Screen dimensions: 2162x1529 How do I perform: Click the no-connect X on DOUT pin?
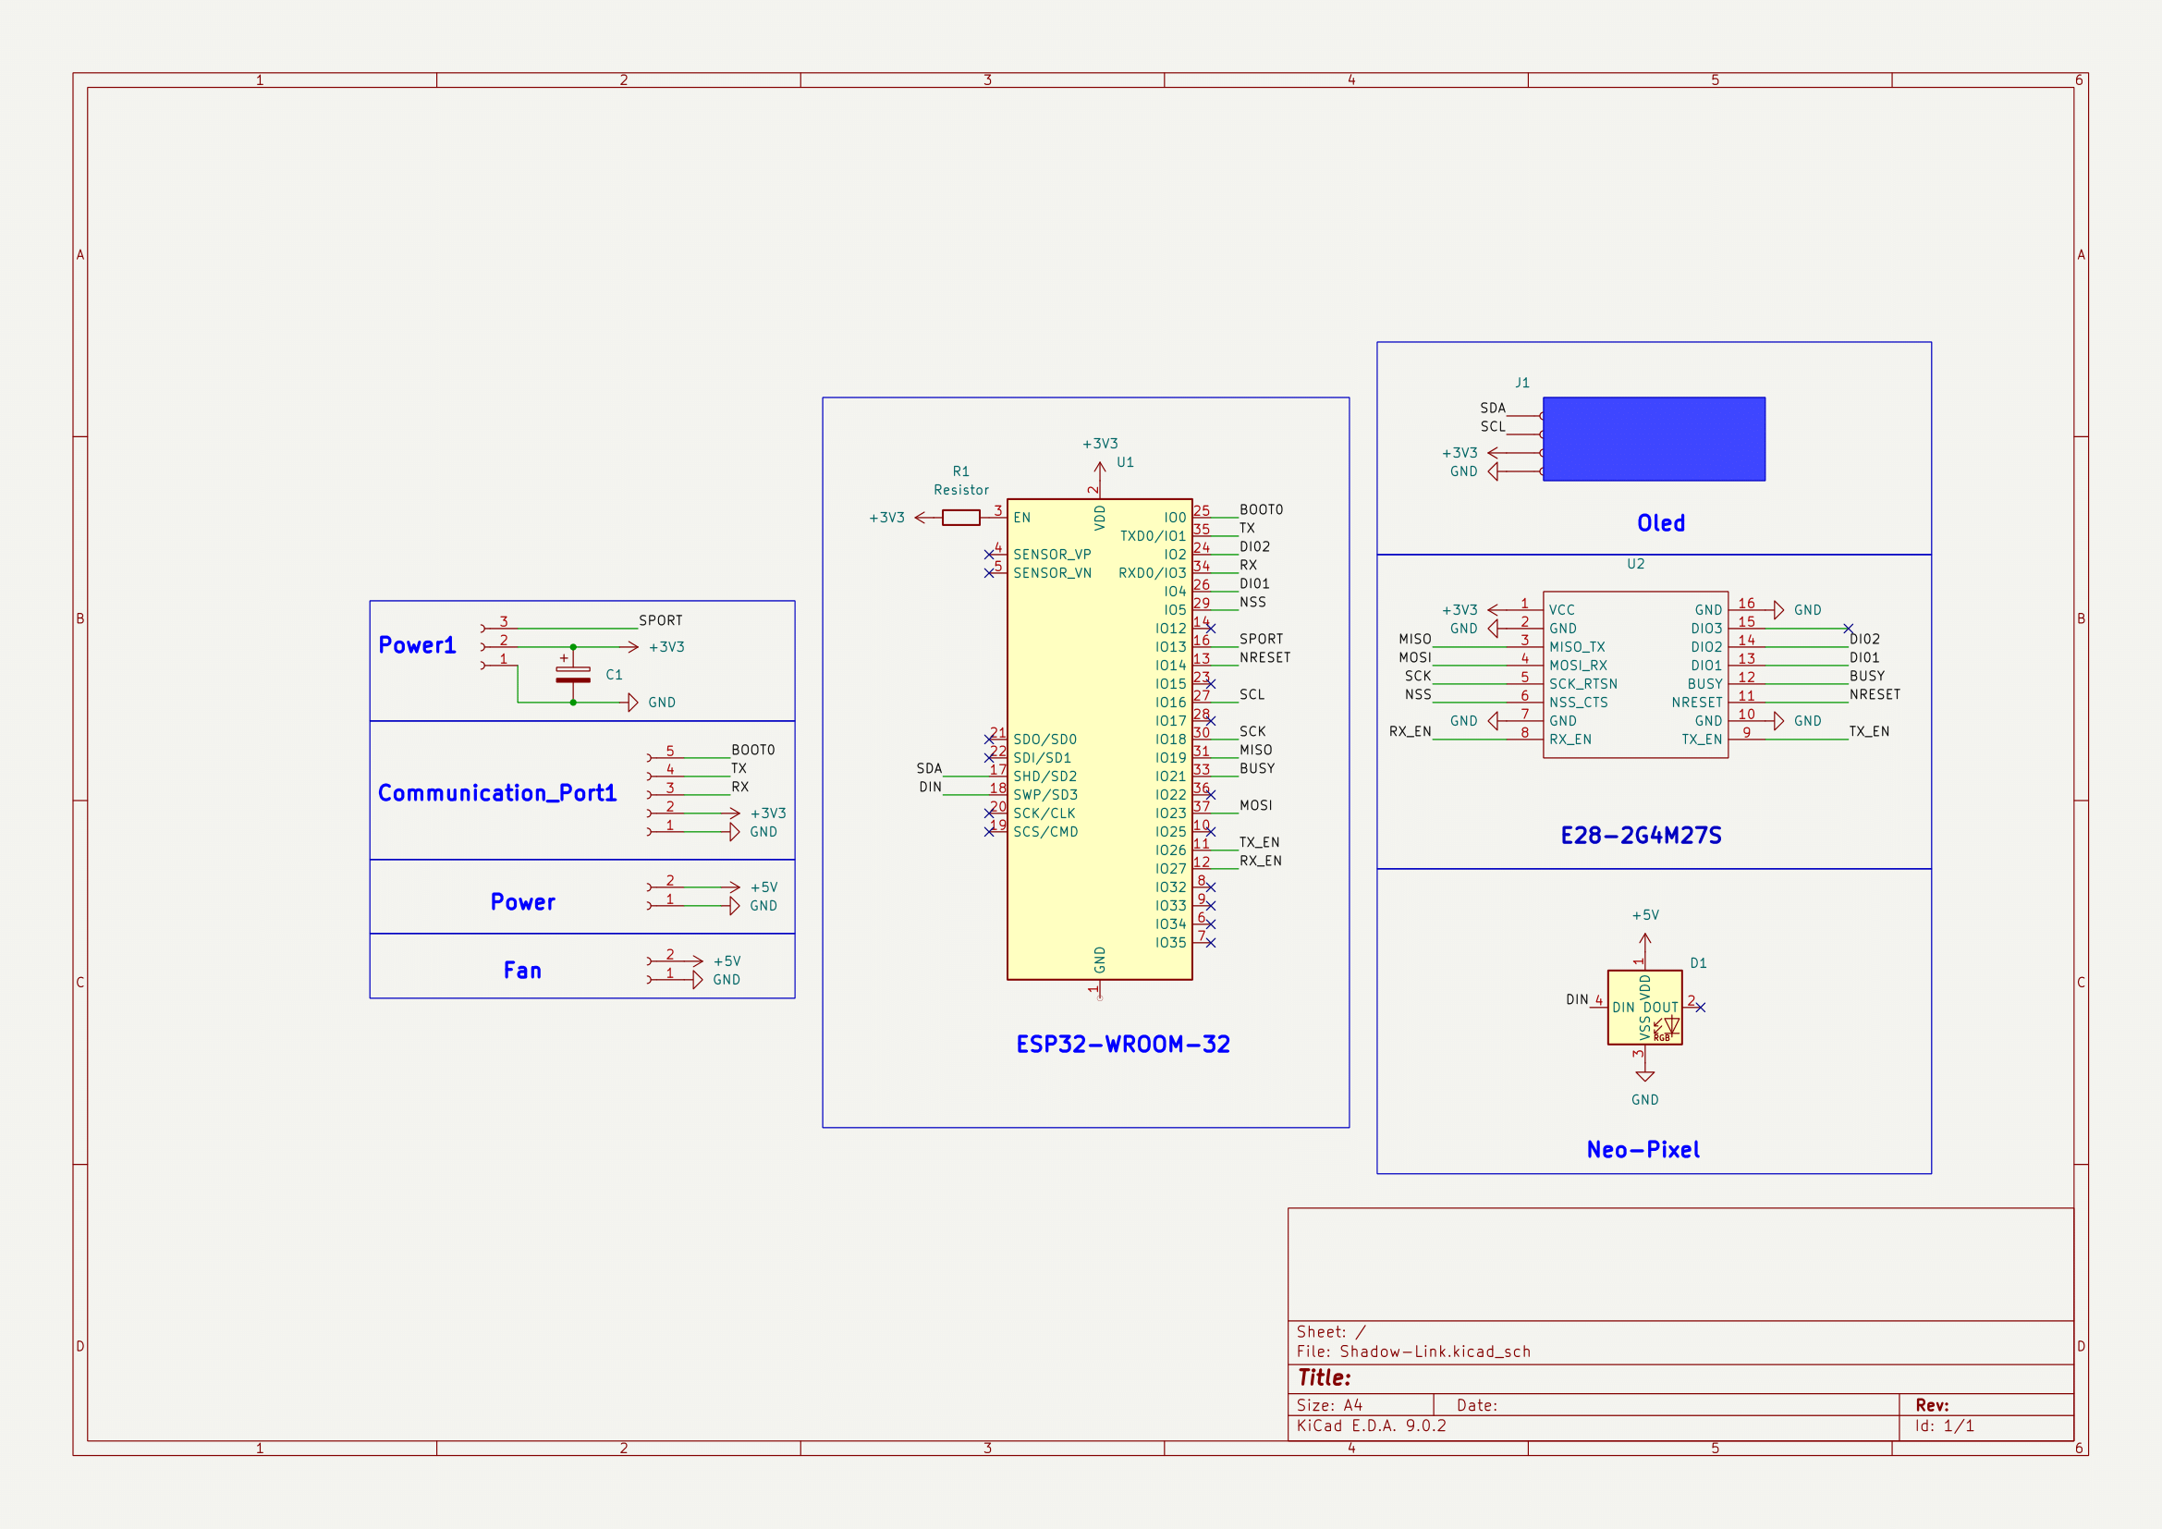(1700, 1008)
